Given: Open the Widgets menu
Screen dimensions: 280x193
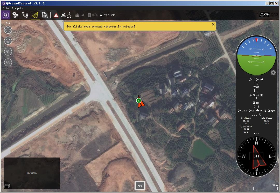Looking at the screenshot, I should click(x=17, y=8).
